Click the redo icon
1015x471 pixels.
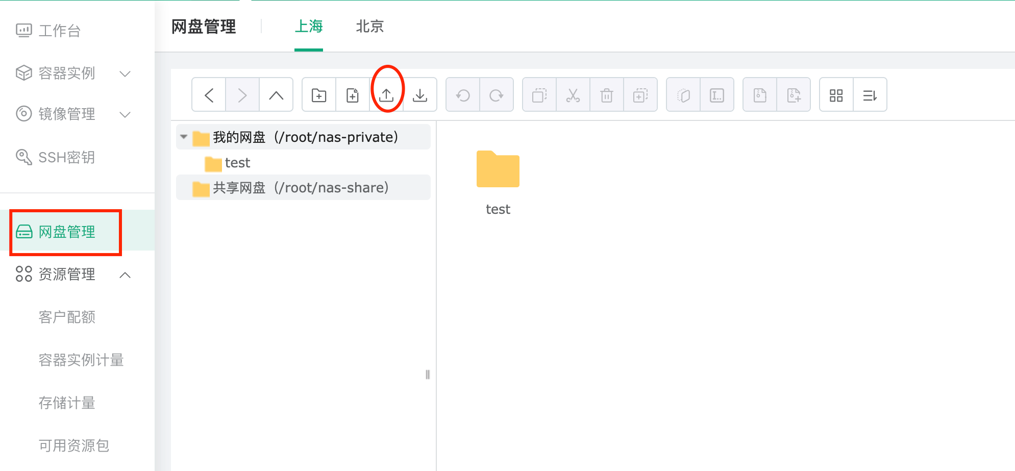[497, 95]
